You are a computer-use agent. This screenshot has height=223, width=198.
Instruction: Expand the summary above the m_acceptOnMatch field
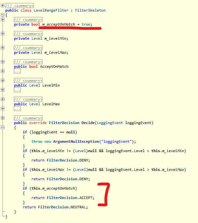click(x=3, y=20)
